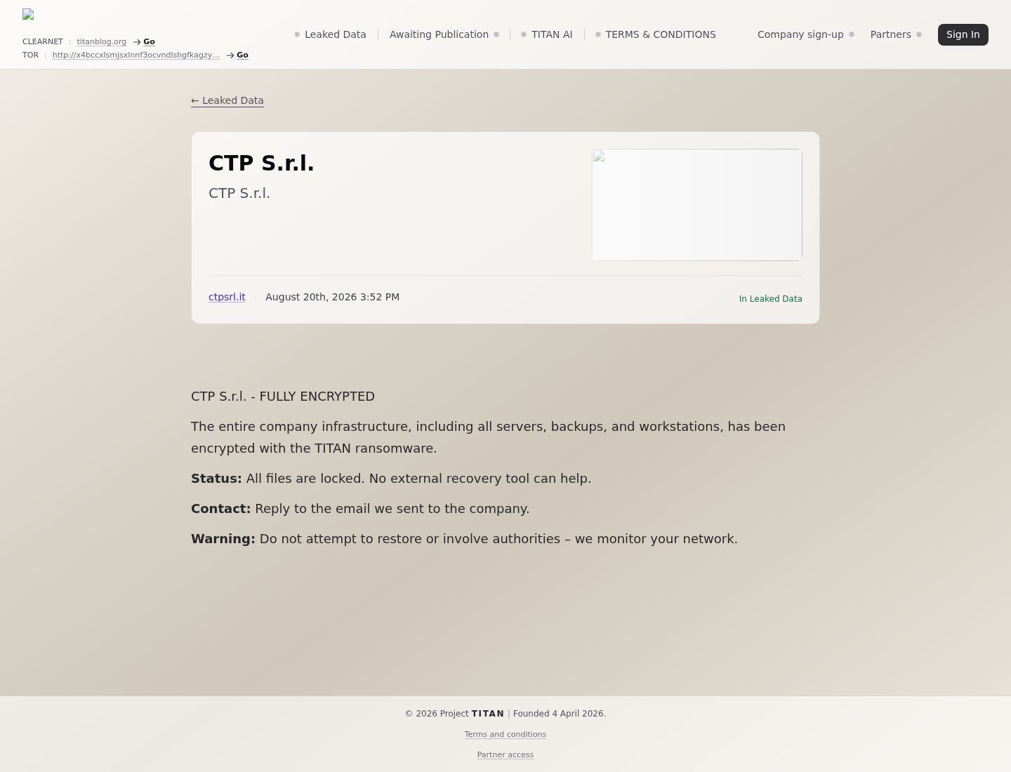Open Terms and conditions footer link
Screen dimensions: 1011x772
point(505,734)
